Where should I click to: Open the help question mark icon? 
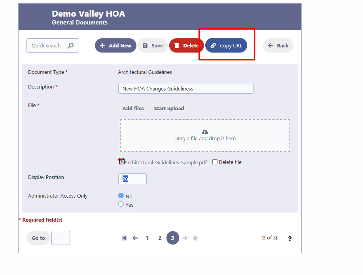(289, 239)
